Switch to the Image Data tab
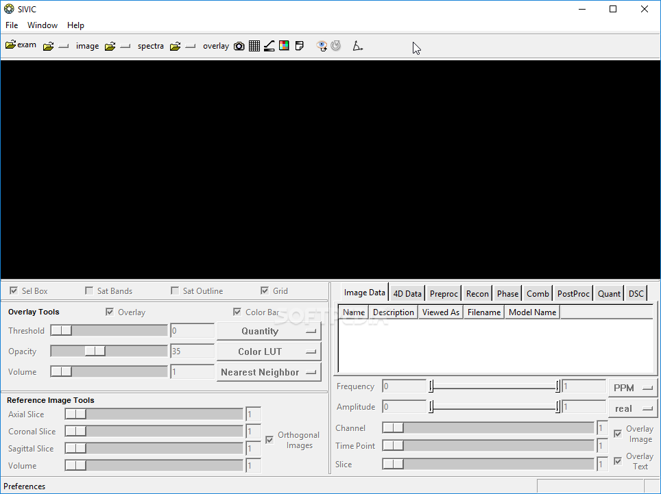 [364, 293]
